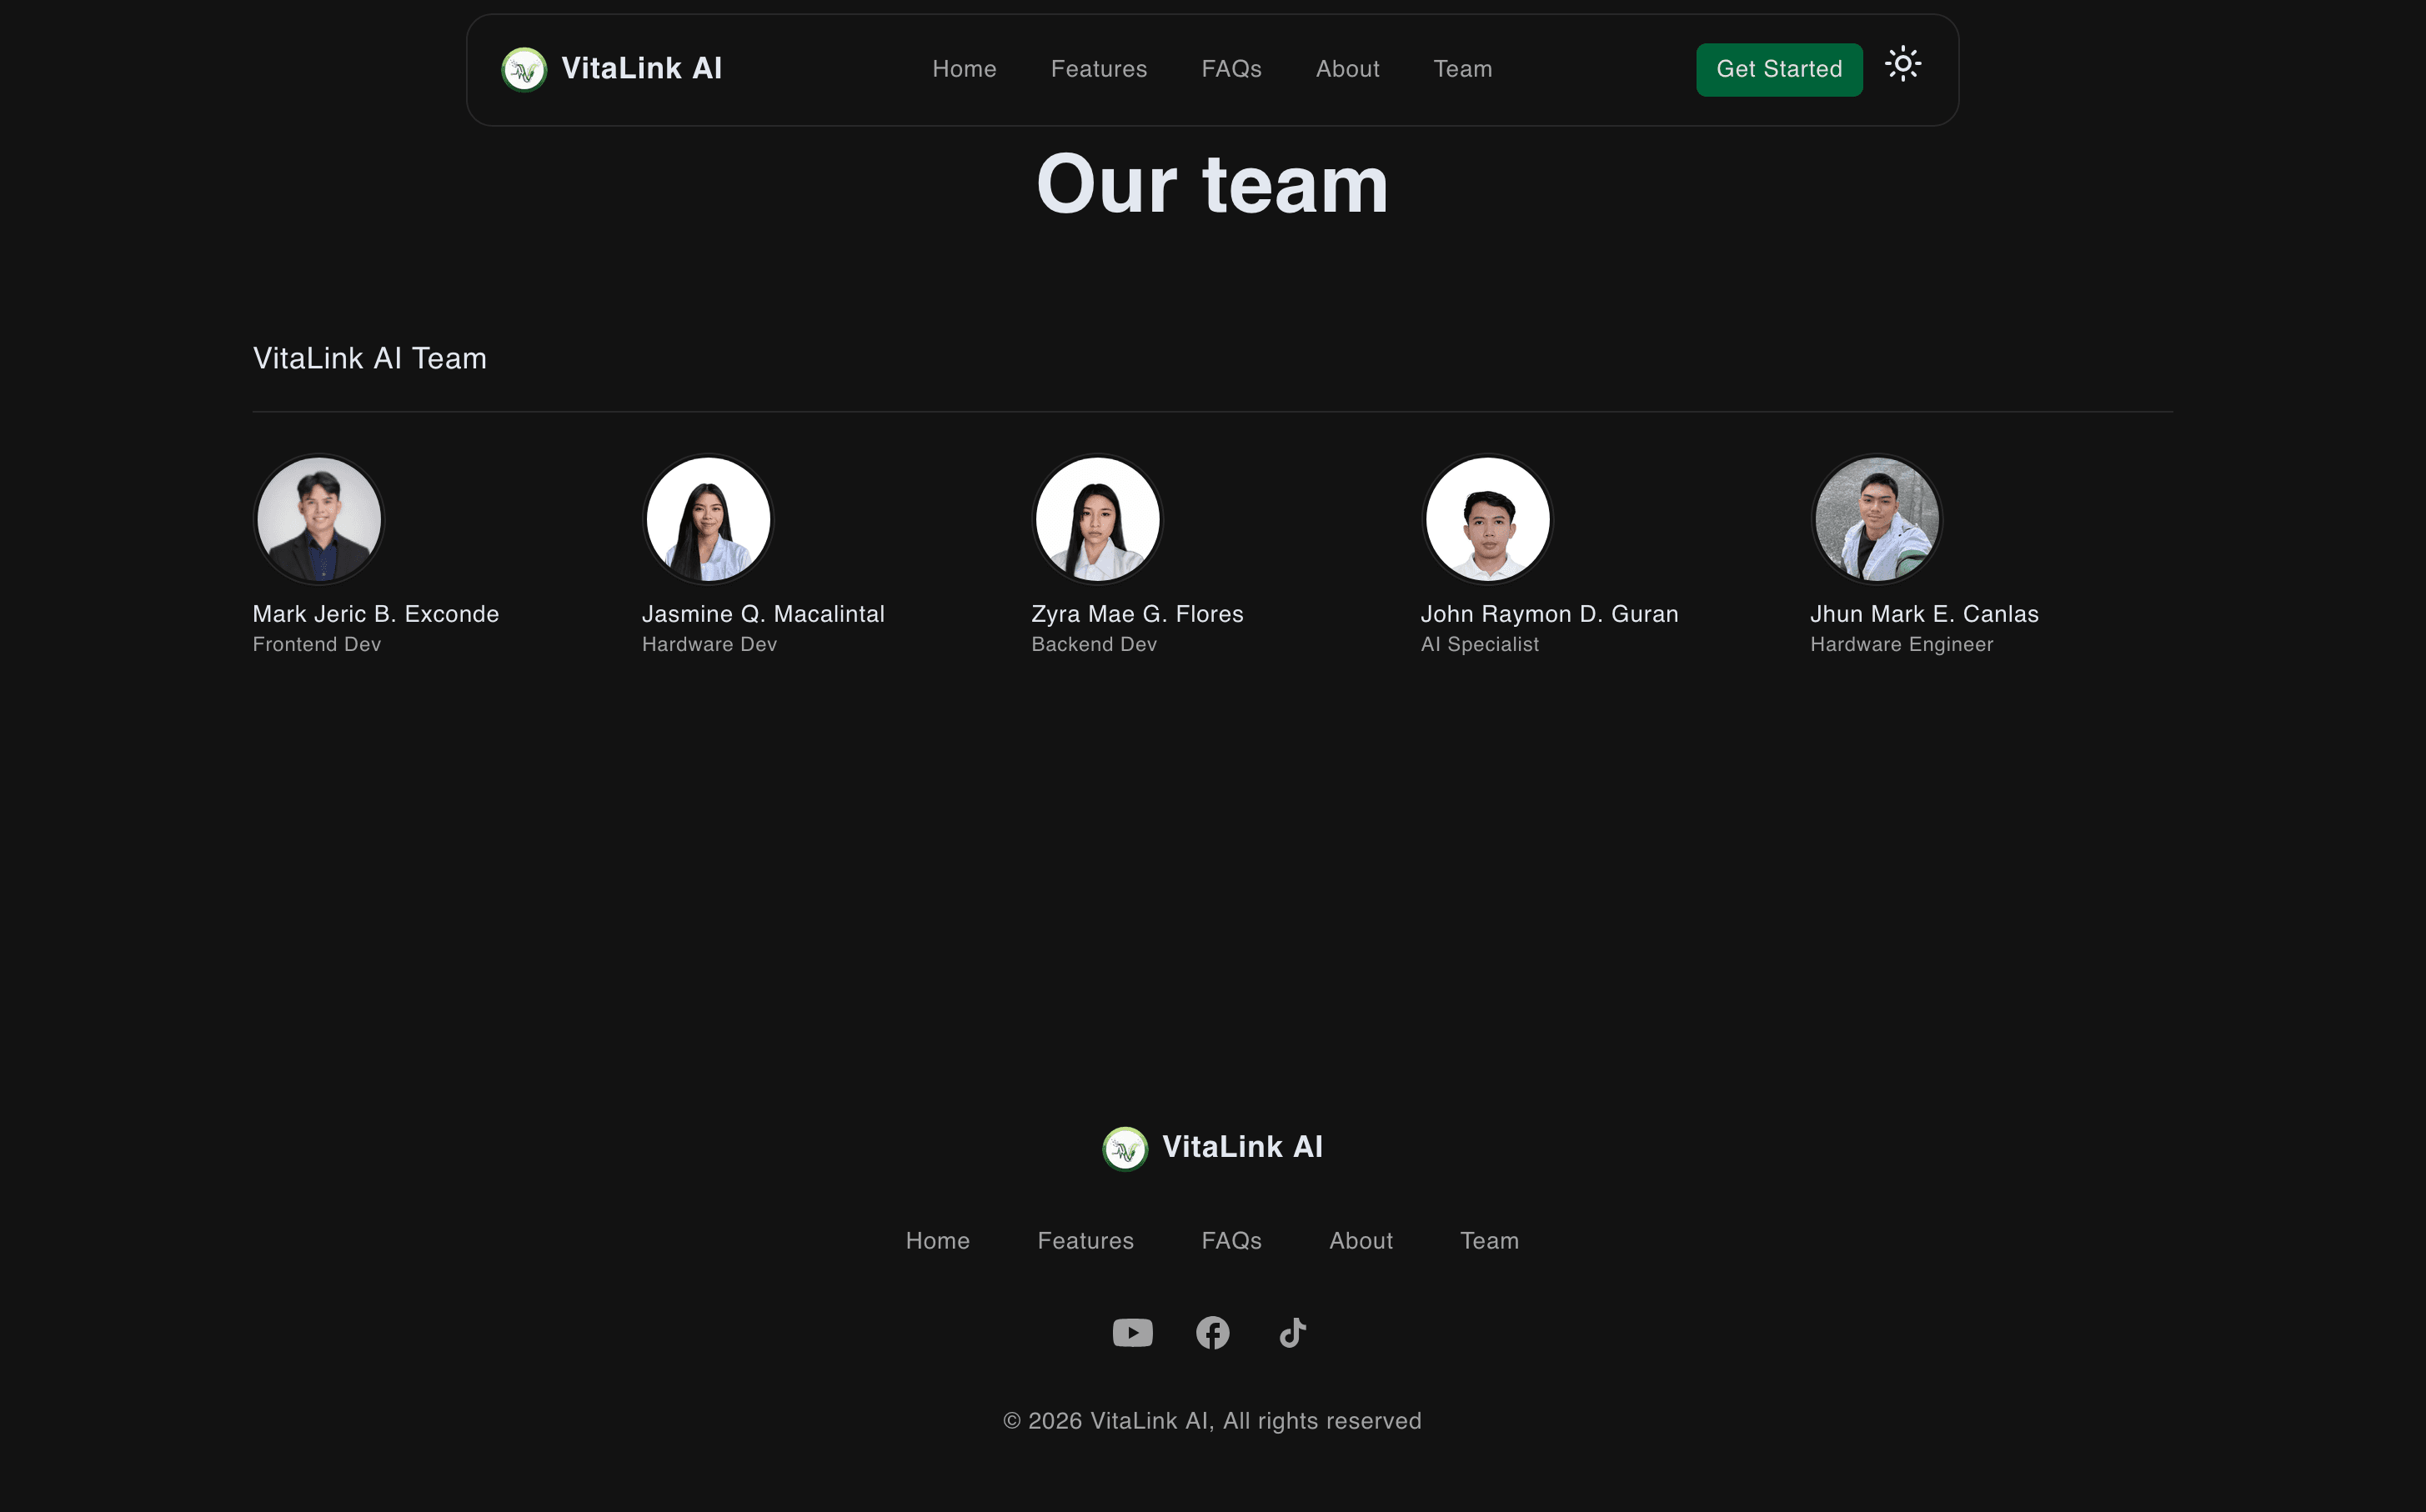Viewport: 2426px width, 1512px height.
Task: Click the VitaLink AI logo icon in header
Action: [x=524, y=69]
